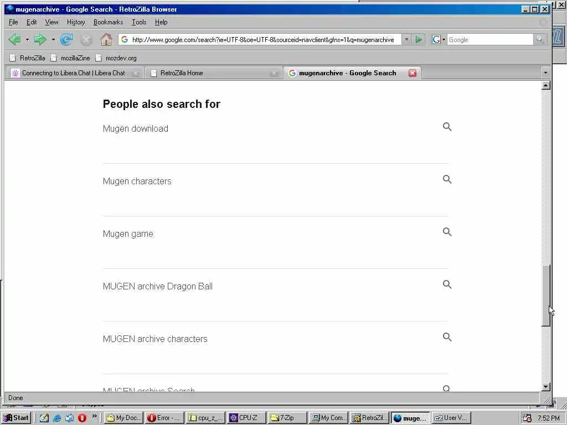Click the greyed Stop loading button

pos(86,40)
